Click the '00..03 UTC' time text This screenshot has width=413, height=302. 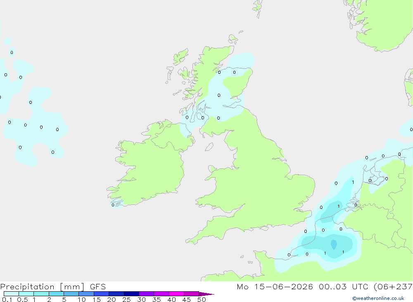(343, 287)
